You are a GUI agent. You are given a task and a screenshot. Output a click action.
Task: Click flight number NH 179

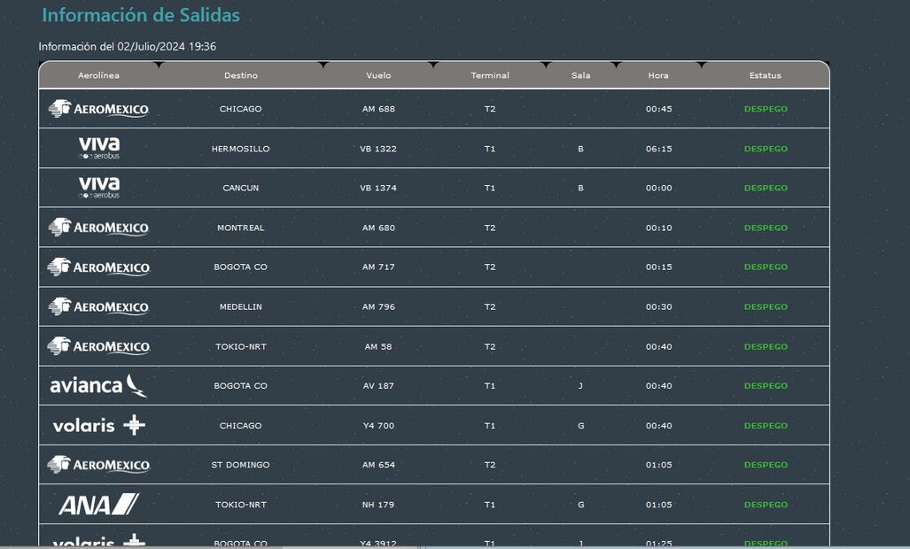point(378,505)
